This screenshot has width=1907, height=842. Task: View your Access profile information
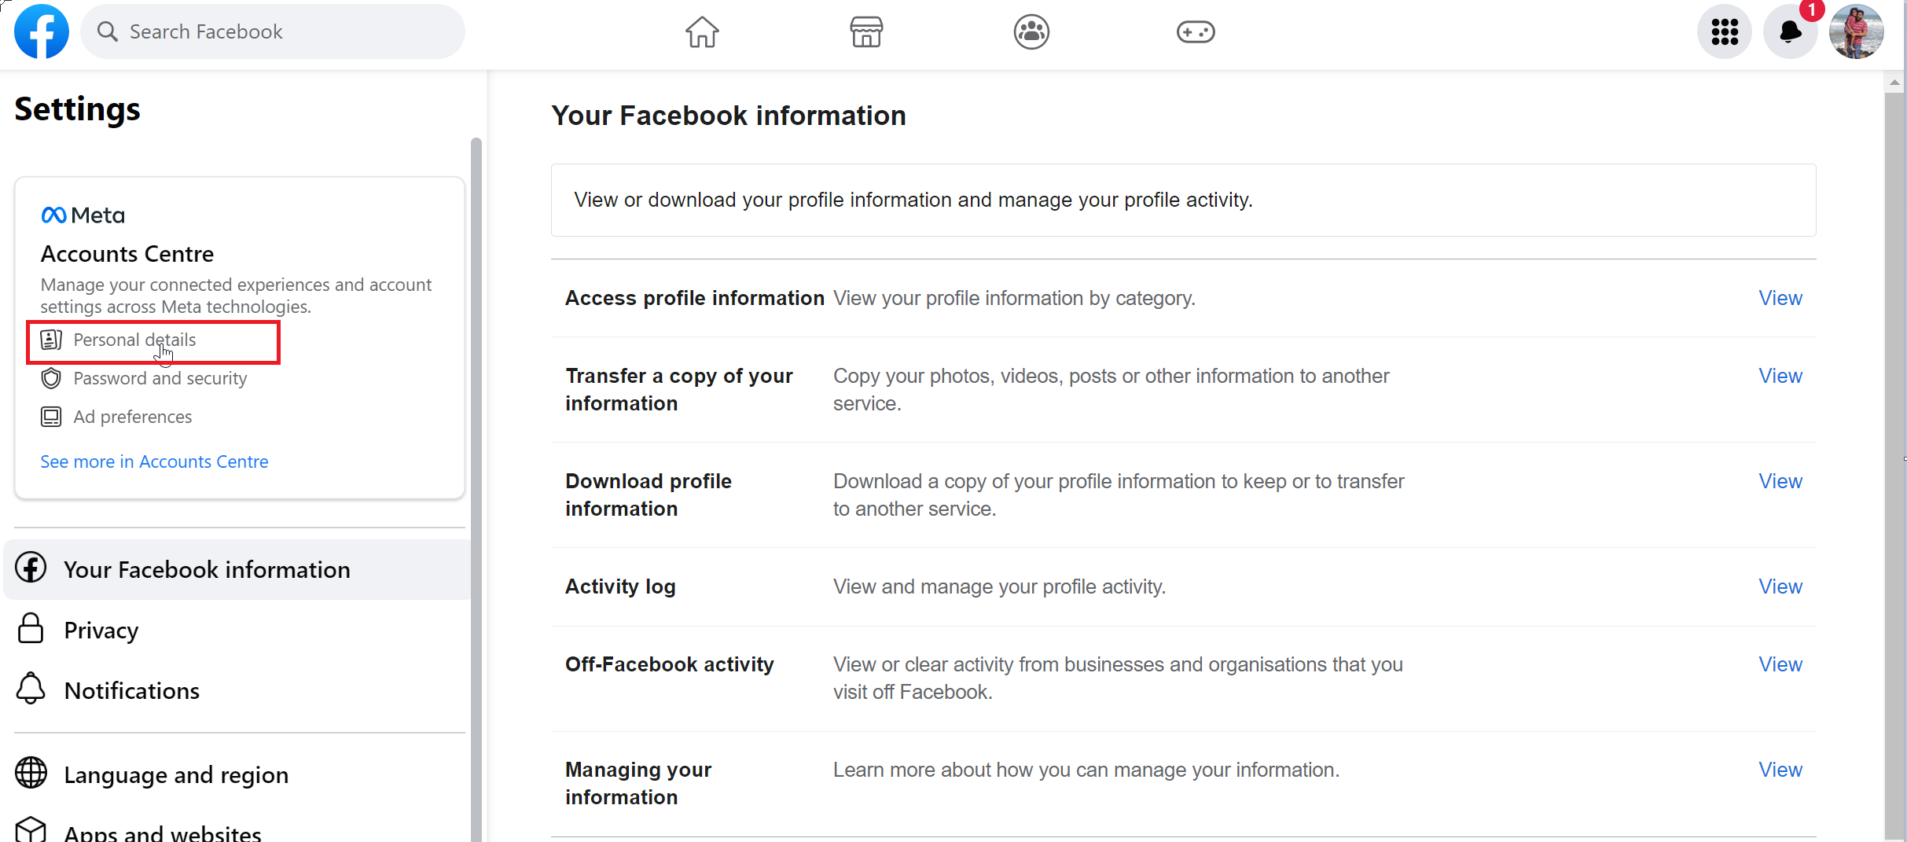pos(1780,298)
